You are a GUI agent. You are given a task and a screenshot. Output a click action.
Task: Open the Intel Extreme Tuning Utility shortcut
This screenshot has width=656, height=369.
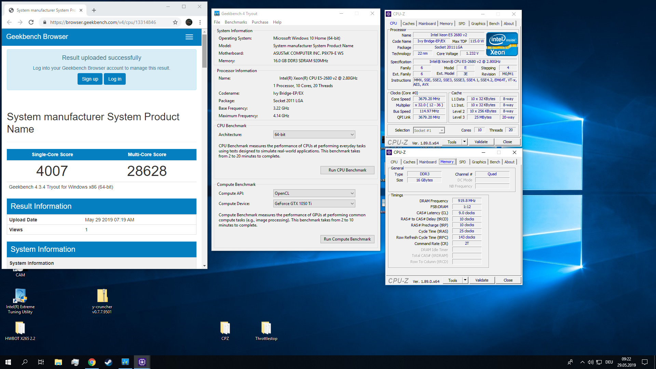pyautogui.click(x=20, y=301)
